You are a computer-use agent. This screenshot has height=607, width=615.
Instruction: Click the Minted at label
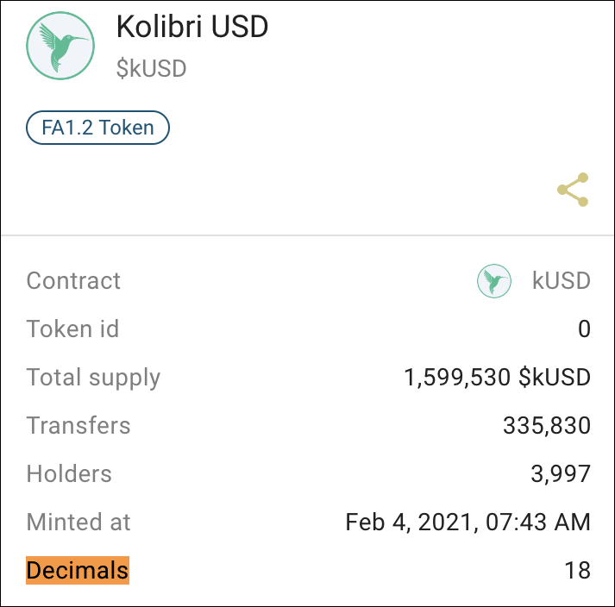click(x=78, y=522)
